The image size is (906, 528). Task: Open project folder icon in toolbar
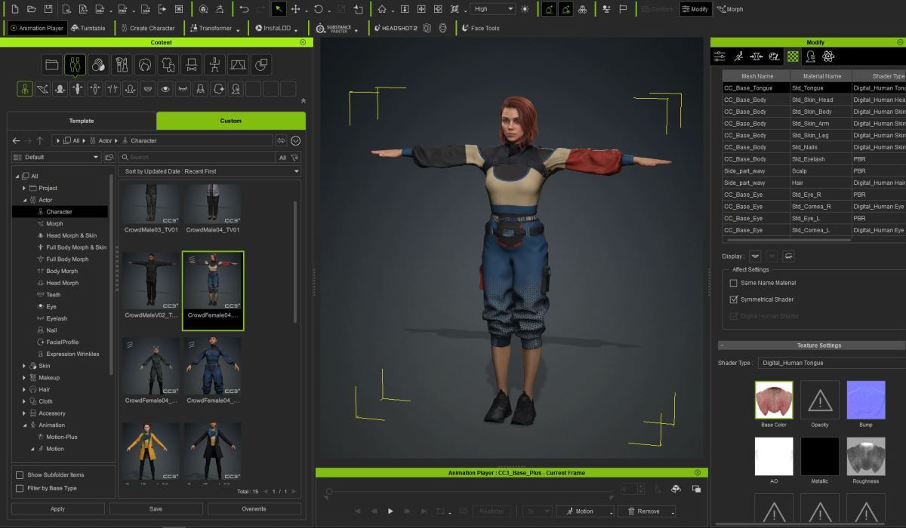tap(31, 9)
